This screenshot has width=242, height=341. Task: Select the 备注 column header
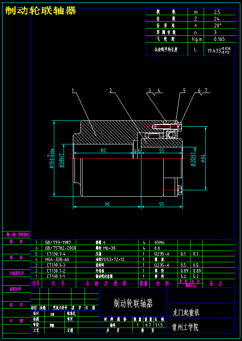215,284
